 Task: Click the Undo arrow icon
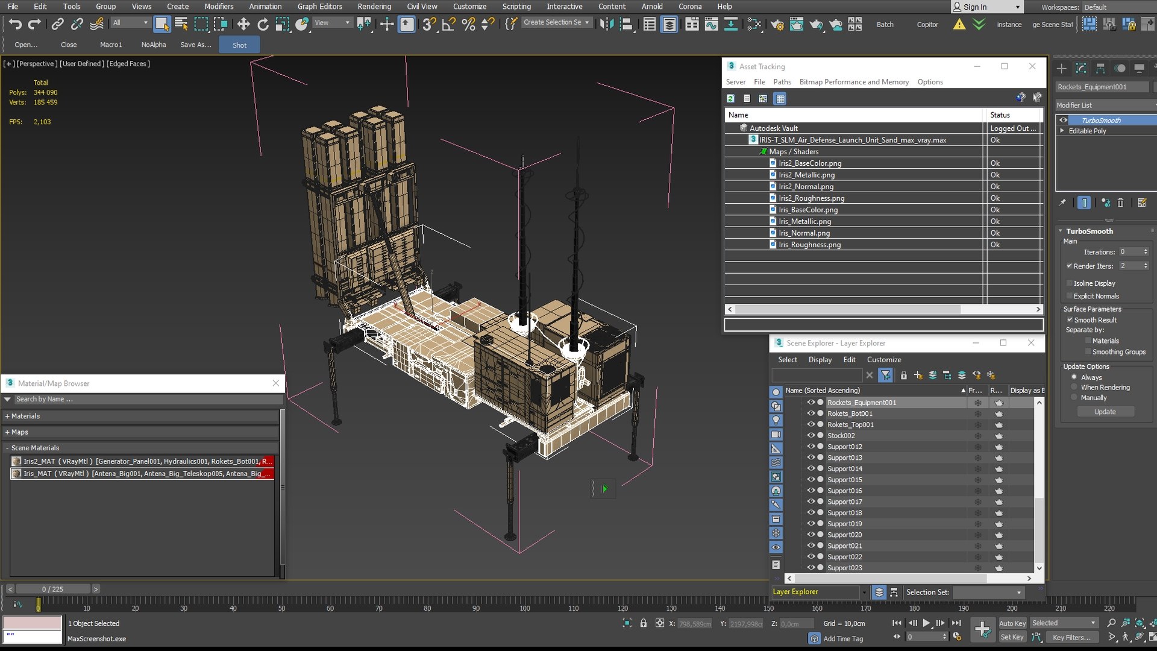pyautogui.click(x=15, y=24)
